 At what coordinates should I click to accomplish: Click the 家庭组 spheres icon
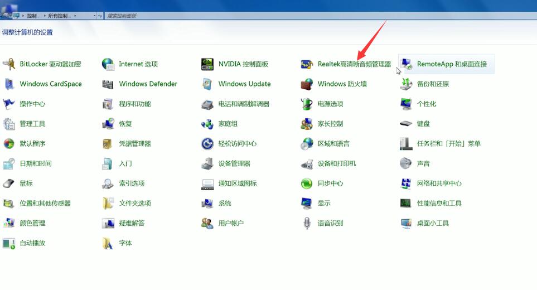pyautogui.click(x=207, y=124)
